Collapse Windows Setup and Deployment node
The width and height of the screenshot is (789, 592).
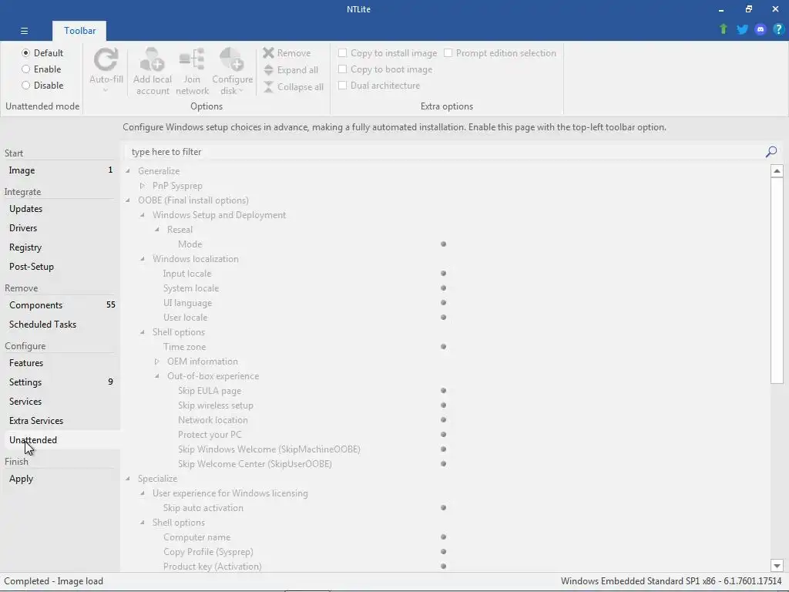(x=143, y=215)
